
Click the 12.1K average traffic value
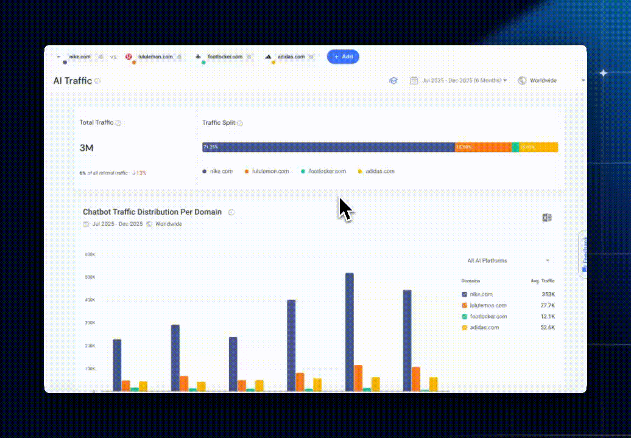[548, 316]
